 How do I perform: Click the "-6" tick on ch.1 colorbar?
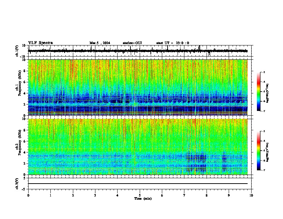point(263,101)
